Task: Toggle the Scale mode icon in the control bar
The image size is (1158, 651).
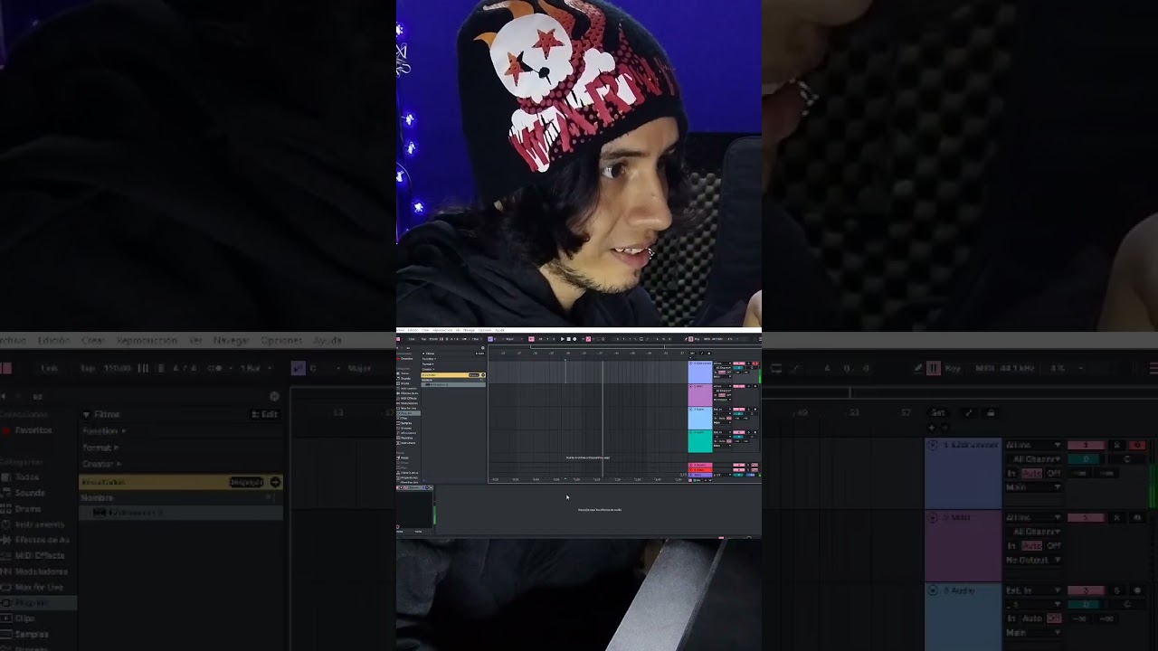Action: point(490,339)
